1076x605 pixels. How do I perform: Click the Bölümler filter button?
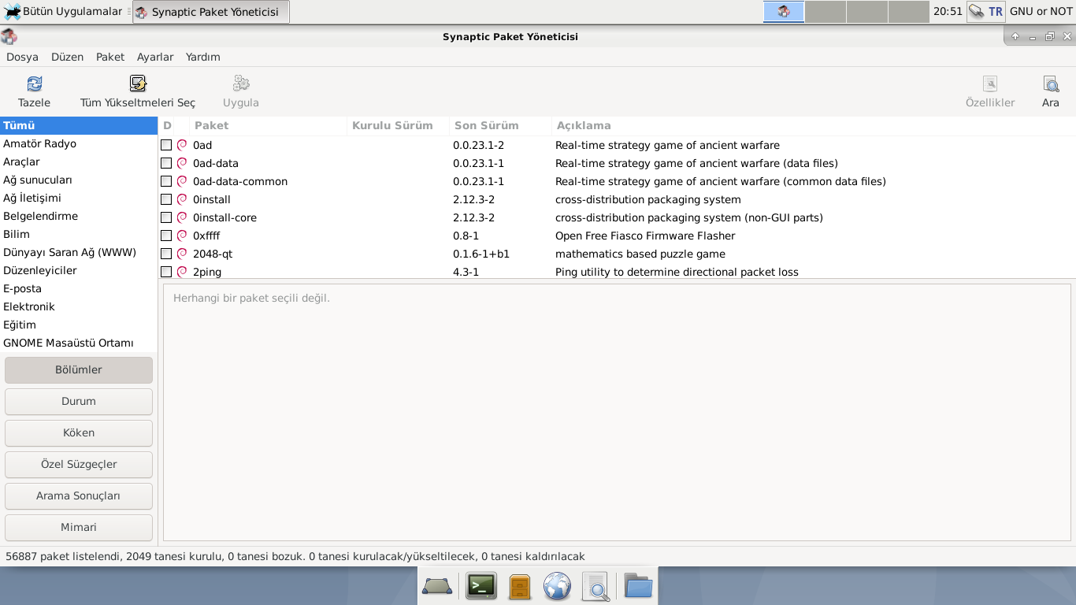point(79,369)
